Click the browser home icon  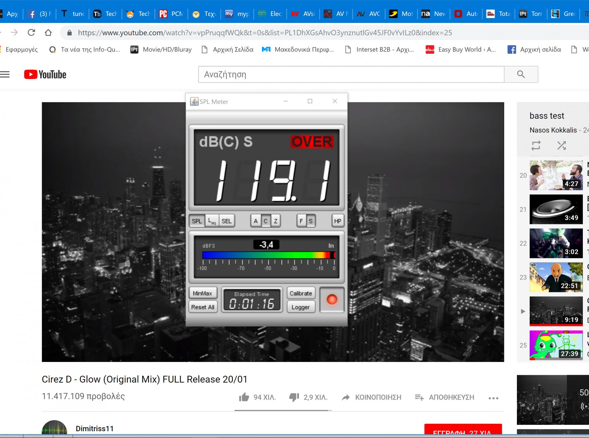48,32
